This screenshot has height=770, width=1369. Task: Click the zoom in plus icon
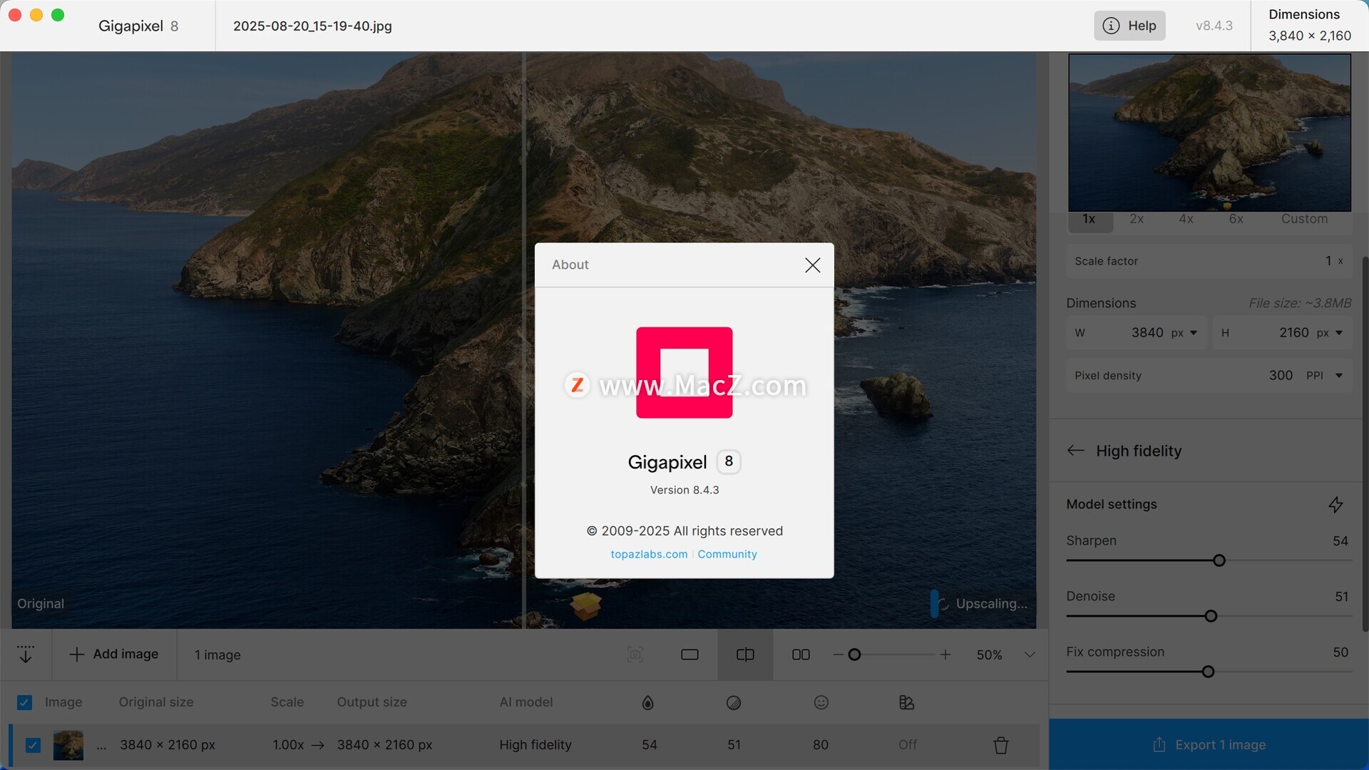[945, 654]
